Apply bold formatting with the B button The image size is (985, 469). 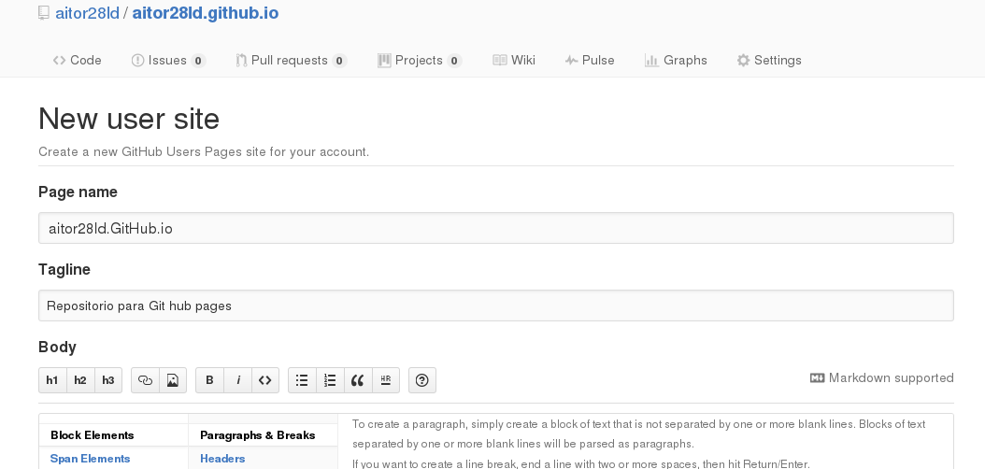pyautogui.click(x=210, y=380)
